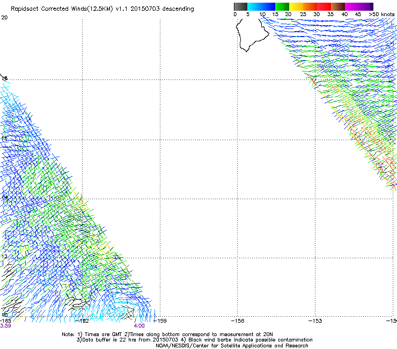397x349 pixels.
Task: Click the "40" label under the color bar
Action: 344,14
